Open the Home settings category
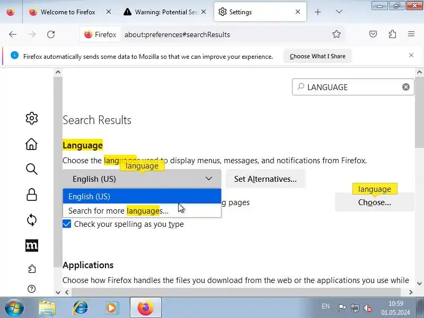The width and height of the screenshot is (424, 318). pyautogui.click(x=32, y=144)
